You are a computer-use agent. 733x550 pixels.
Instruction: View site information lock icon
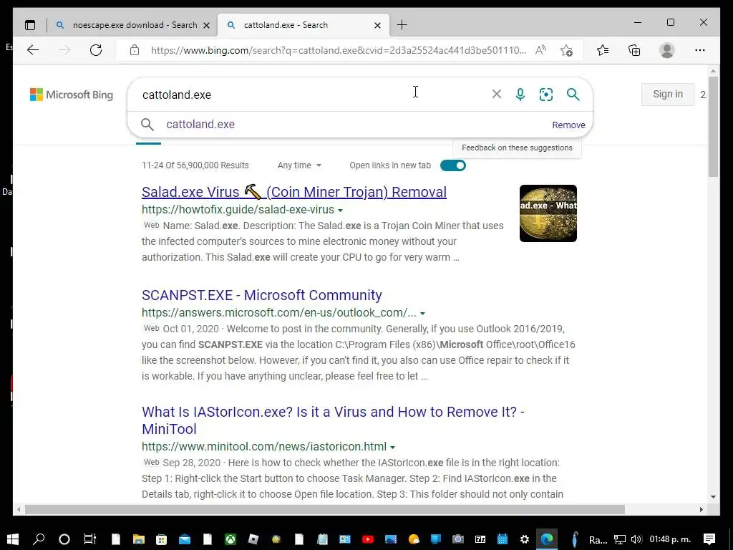135,50
